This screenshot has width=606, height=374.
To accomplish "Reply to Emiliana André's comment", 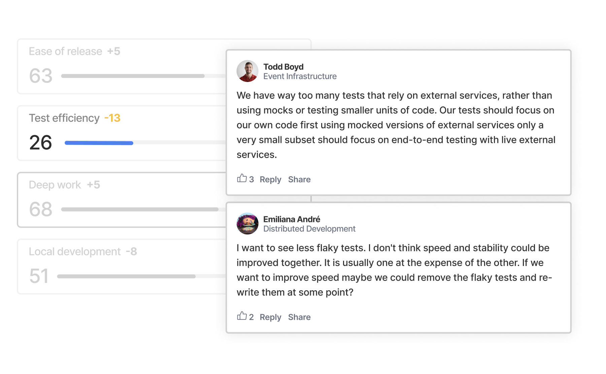I will pos(270,317).
